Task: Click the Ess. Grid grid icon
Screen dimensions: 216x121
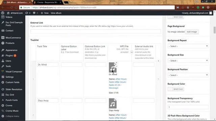Action: coord(3,95)
